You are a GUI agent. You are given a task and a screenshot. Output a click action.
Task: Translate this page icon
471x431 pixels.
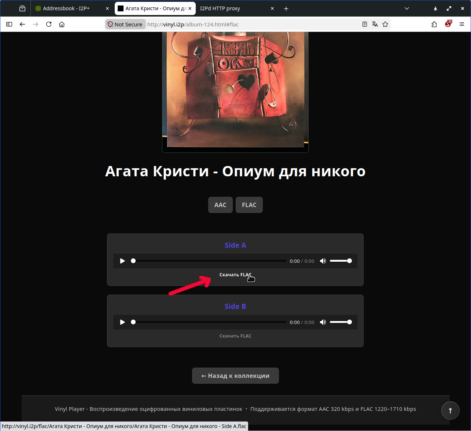(375, 24)
